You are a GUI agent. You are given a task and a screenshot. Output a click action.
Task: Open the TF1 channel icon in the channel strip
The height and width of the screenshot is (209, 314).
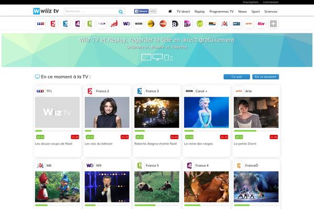pyautogui.click(x=41, y=24)
